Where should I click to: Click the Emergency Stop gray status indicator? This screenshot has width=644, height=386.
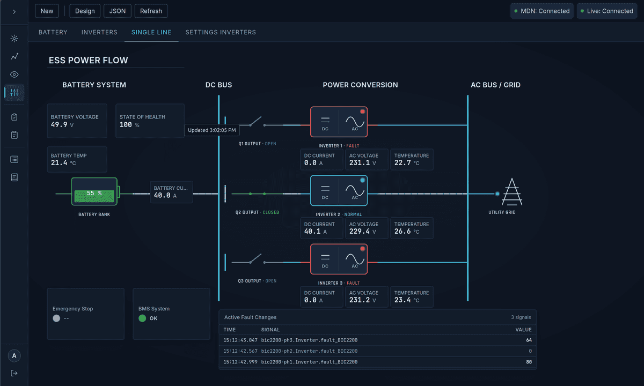click(56, 318)
